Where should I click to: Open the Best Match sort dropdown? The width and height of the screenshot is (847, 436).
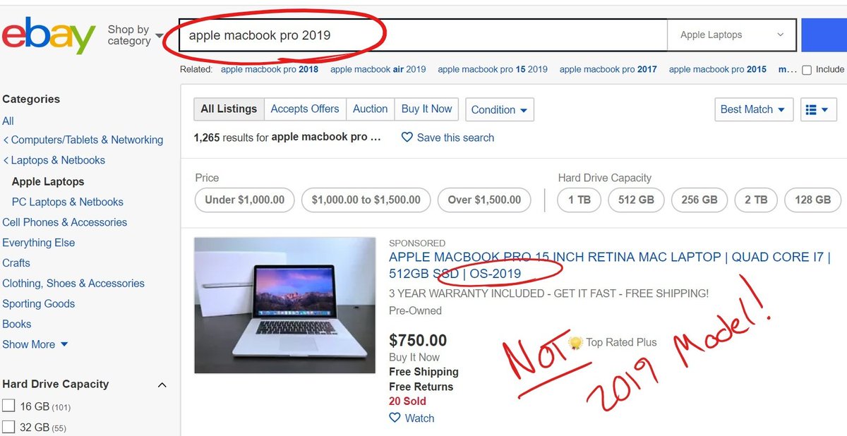point(753,109)
